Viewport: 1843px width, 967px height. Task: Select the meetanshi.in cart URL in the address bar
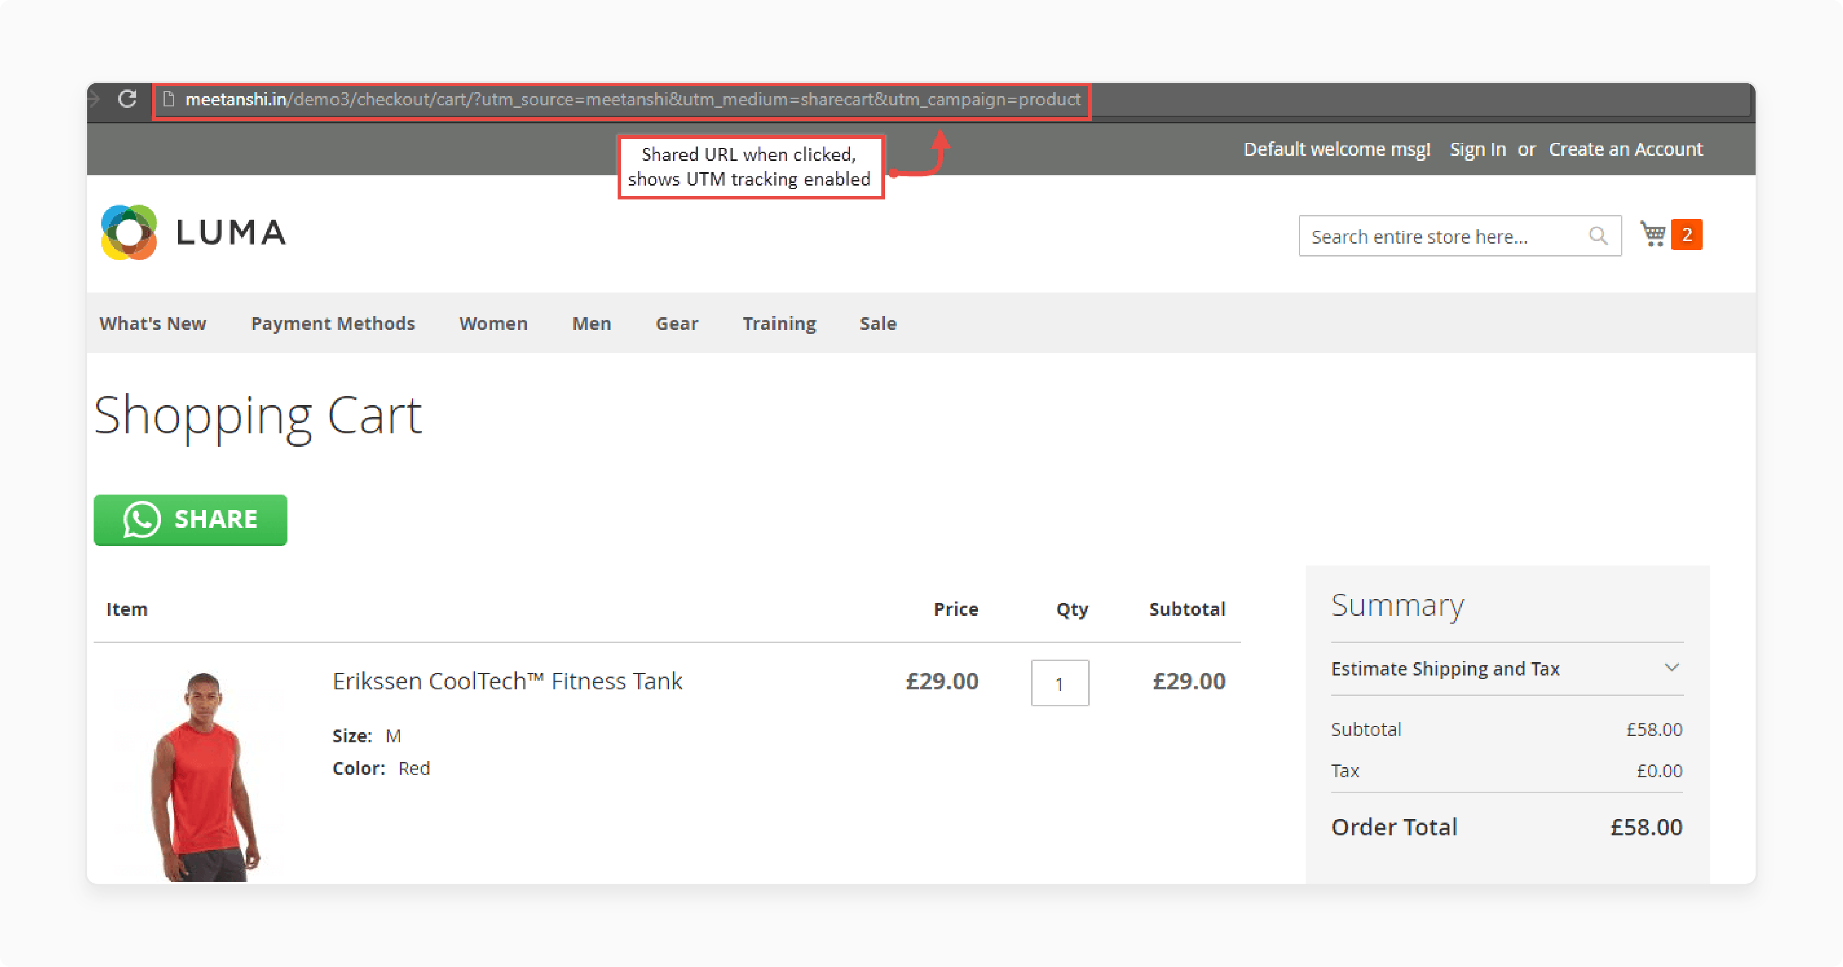point(633,99)
